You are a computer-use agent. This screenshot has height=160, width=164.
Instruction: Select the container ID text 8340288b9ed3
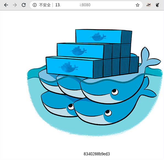[x=97, y=154]
